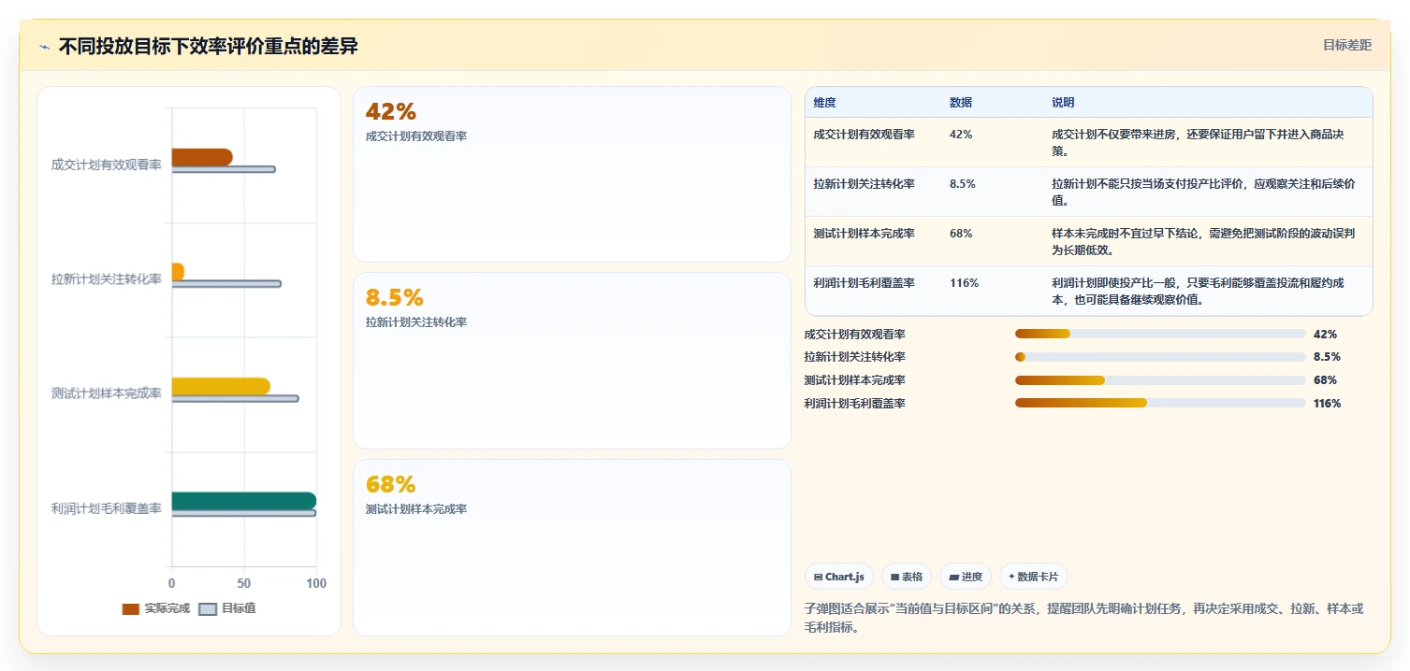Click the brown 成交计划有效观看率 chart bar
1410x671 pixels.
pos(201,157)
